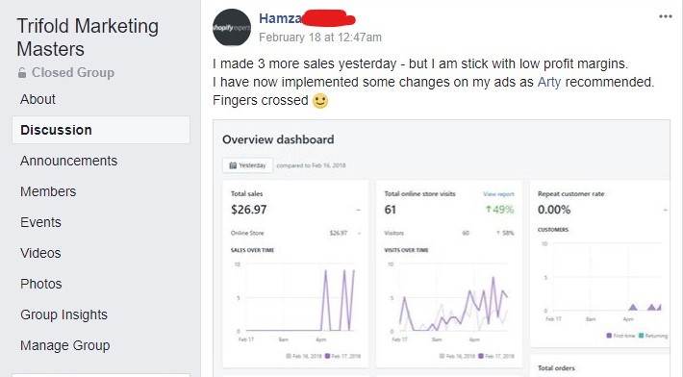The width and height of the screenshot is (683, 377).
Task: Open the Members page
Action: (x=48, y=191)
